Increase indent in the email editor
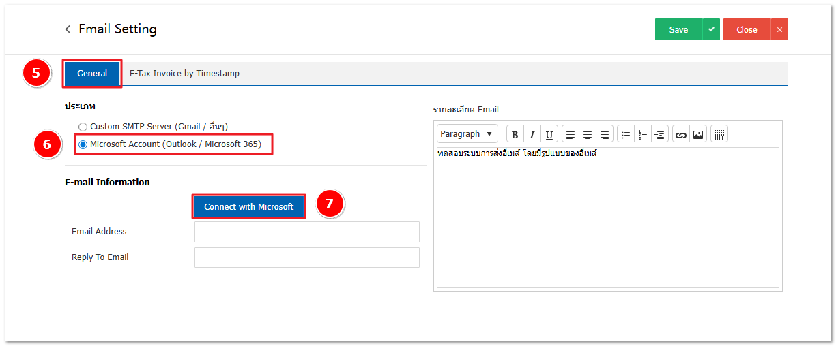 [x=660, y=134]
